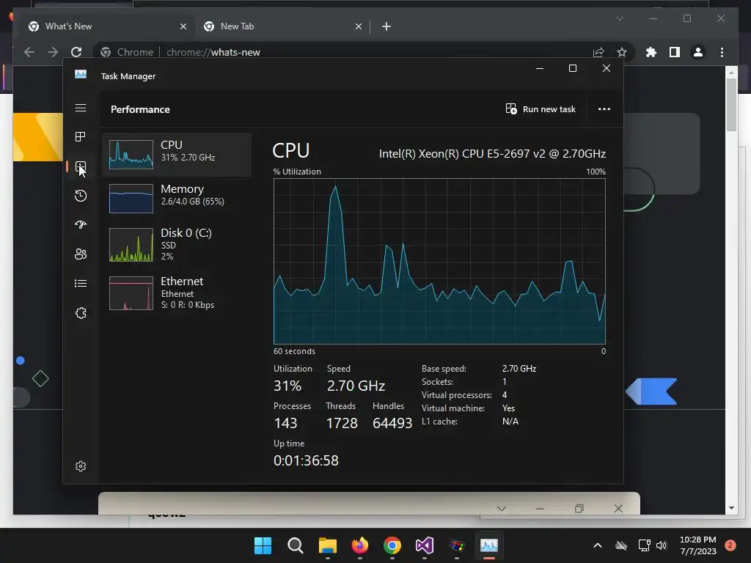The width and height of the screenshot is (751, 563).
Task: Open Windows Start menu
Action: 263,545
